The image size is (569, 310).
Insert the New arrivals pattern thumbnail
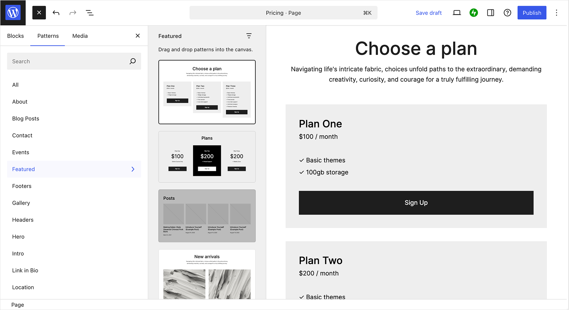pos(207,275)
